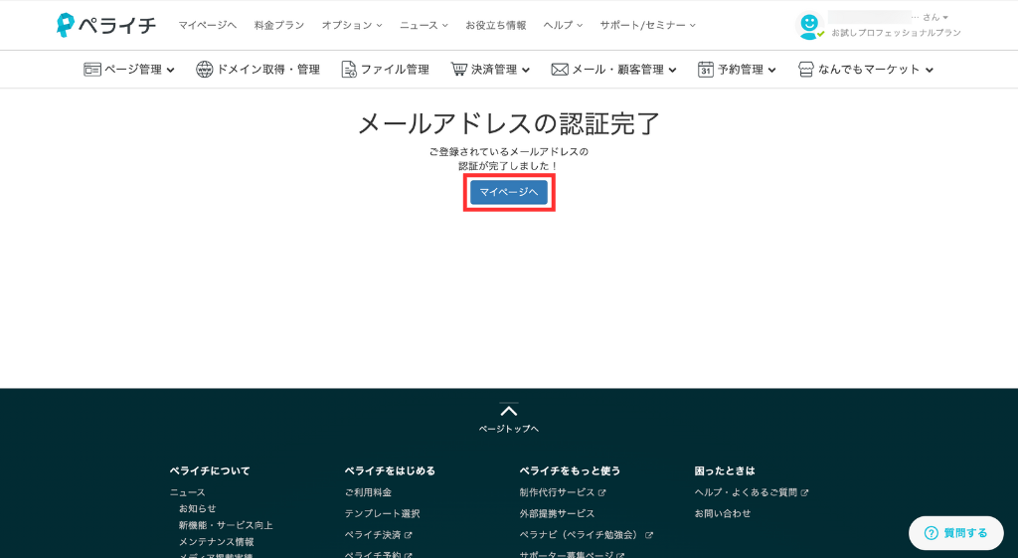1018x558 pixels.
Task: Click footer heading 困ったときは
Action: 725,470
